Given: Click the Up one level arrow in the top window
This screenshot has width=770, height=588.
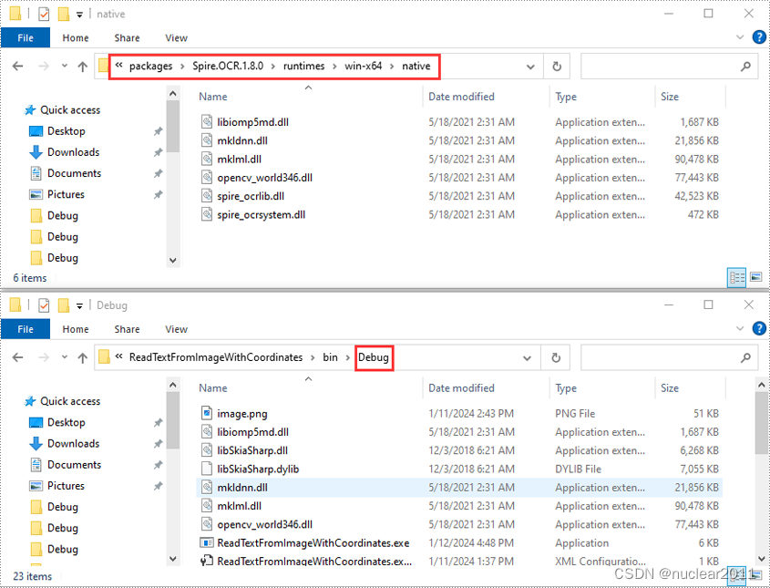Looking at the screenshot, I should point(81,66).
